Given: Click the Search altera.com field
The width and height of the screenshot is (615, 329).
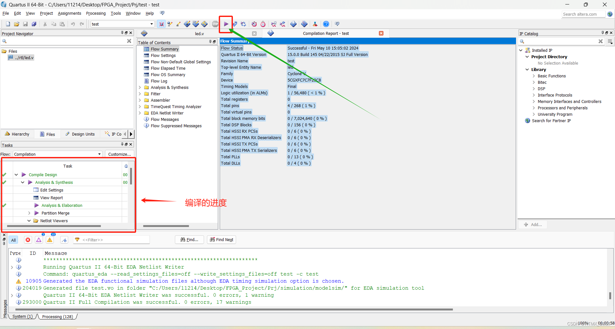Looking at the screenshot, I should pyautogui.click(x=583, y=14).
